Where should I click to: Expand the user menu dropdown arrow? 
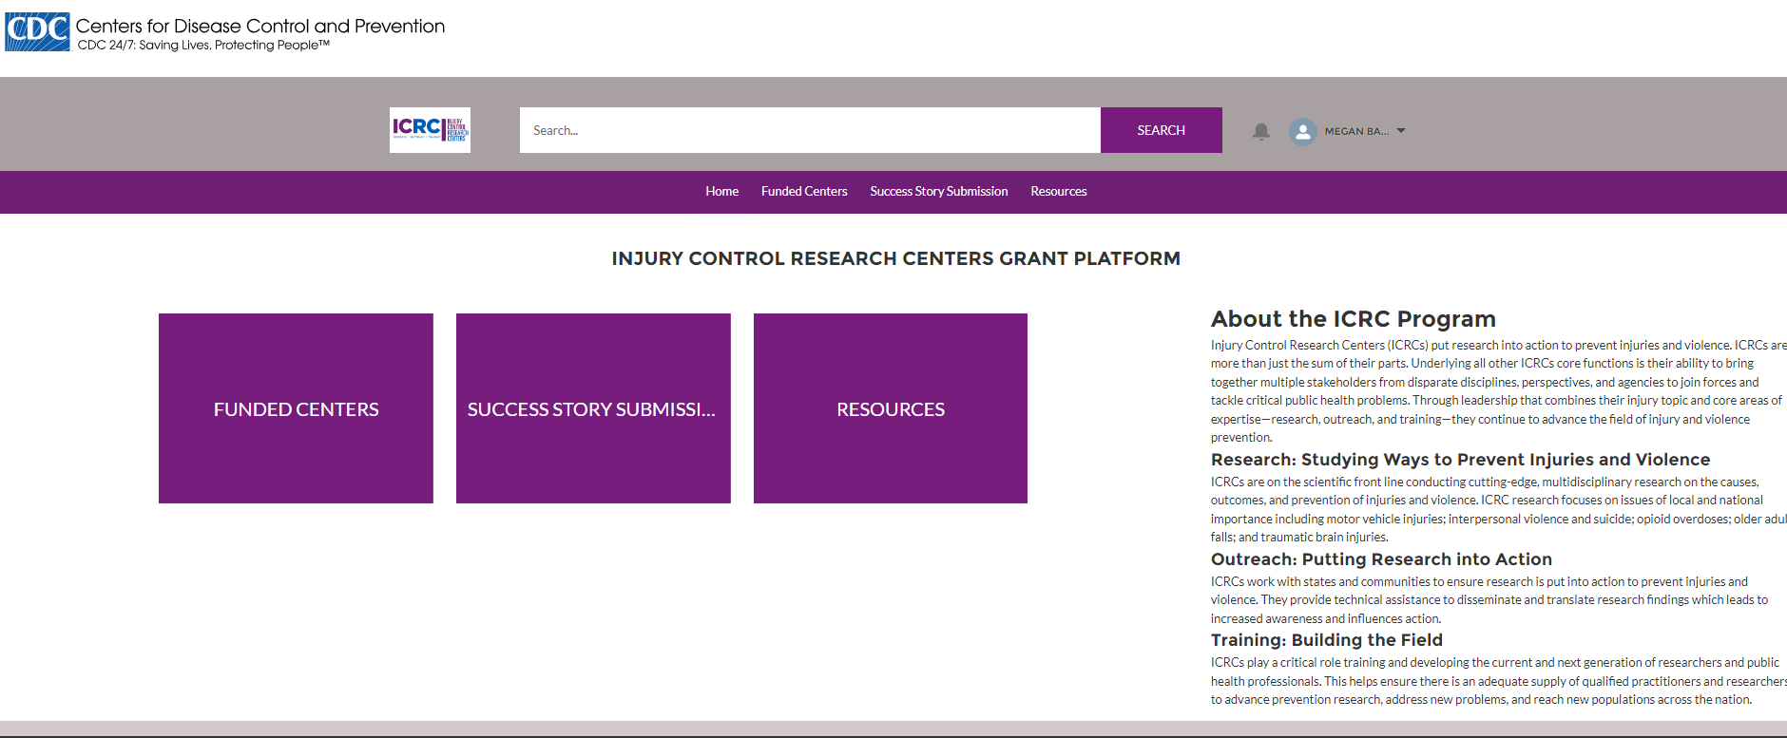point(1401,131)
